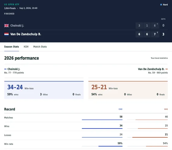
Task: Click the Tour-level statistics label
Action: tap(159, 58)
